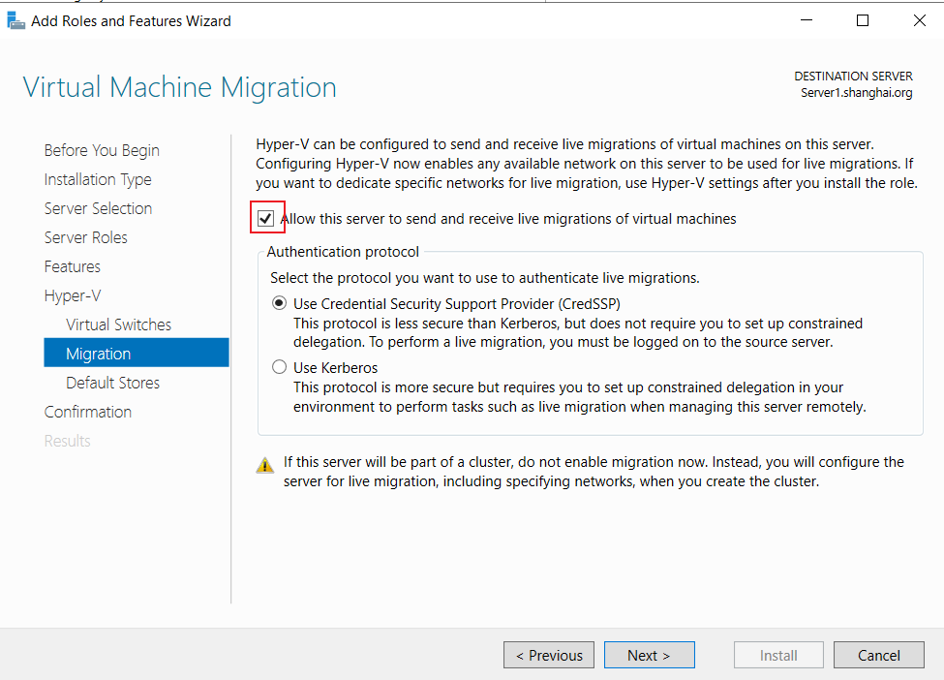Maximize the wizard window
The width and height of the screenshot is (944, 680).
coord(863,21)
